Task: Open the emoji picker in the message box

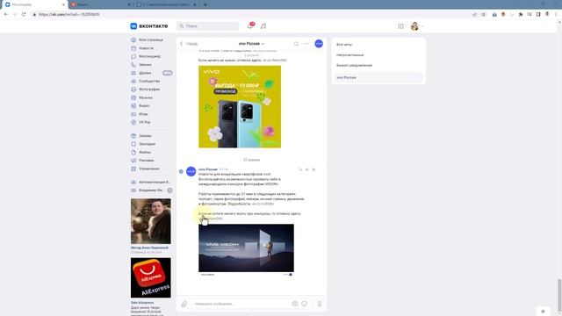Action: pos(305,304)
